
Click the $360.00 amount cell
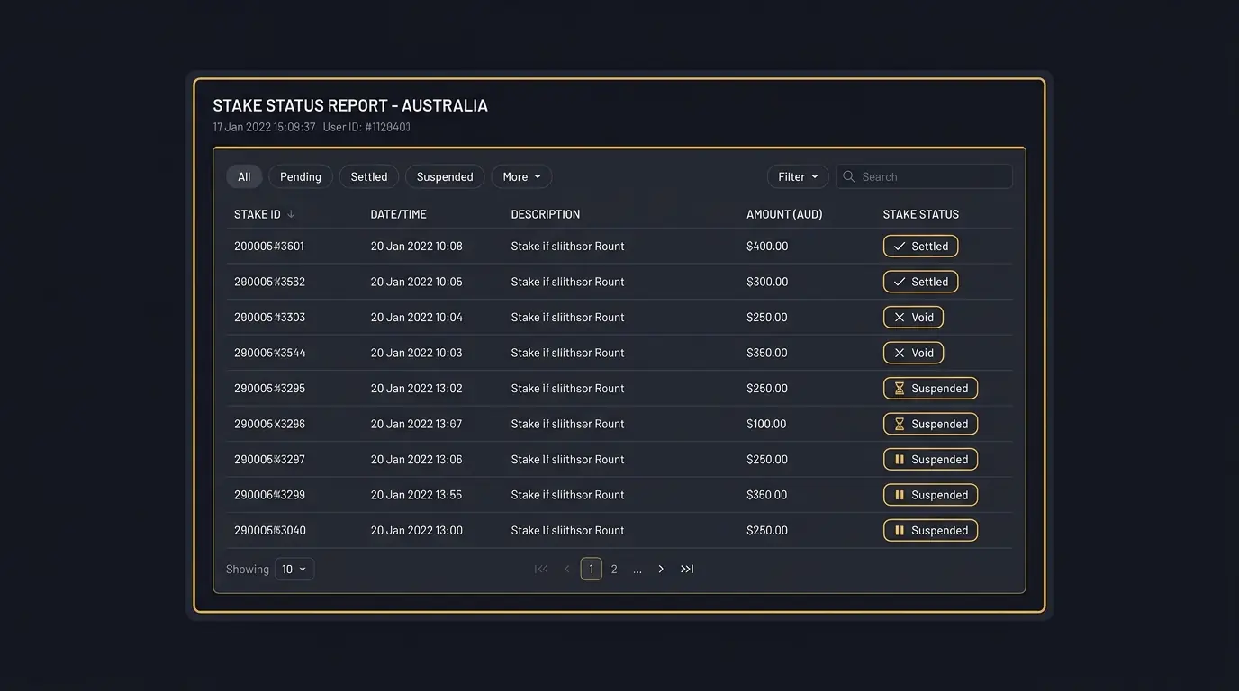(x=767, y=495)
